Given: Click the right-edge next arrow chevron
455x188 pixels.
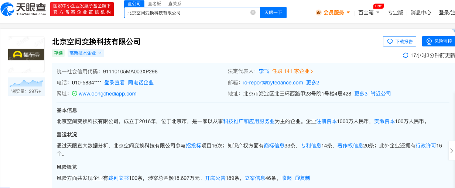Looking at the screenshot, I should pos(452,150).
